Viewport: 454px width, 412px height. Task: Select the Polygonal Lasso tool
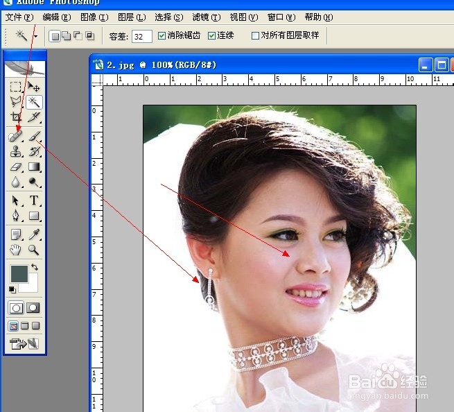16,102
